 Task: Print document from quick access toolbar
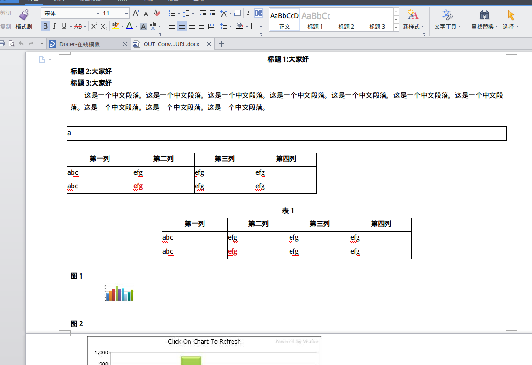2,43
